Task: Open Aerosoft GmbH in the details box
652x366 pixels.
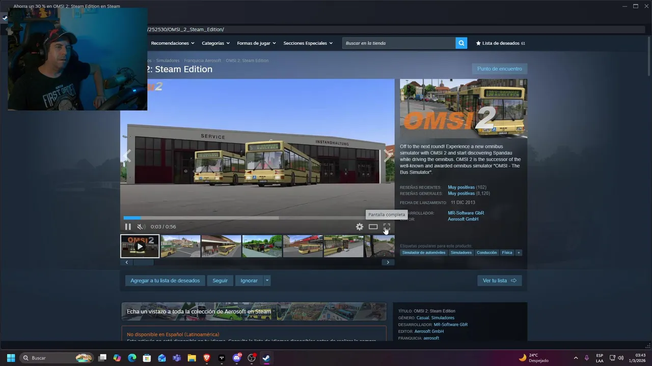Action: pos(429,331)
